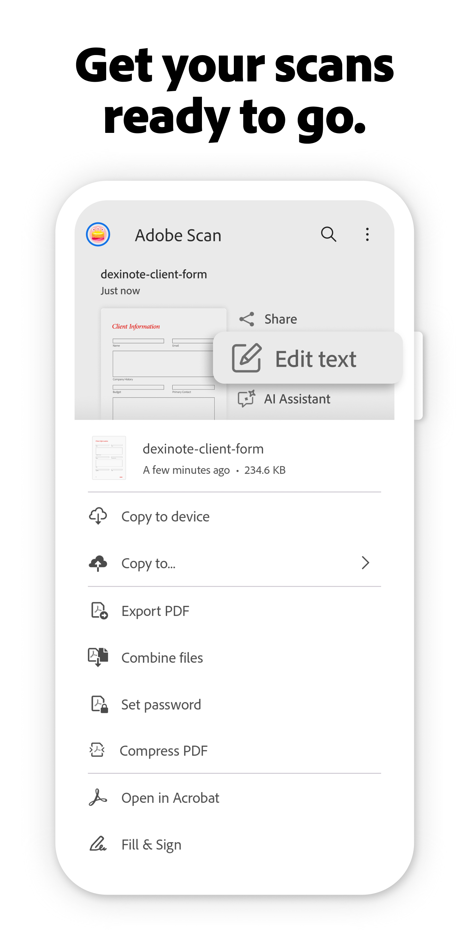Click 'A few minutes ago' text

pos(186,470)
